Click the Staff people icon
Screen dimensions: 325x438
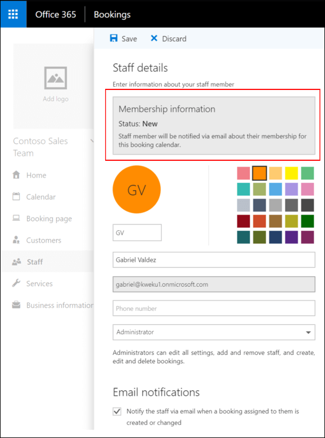pyautogui.click(x=16, y=262)
